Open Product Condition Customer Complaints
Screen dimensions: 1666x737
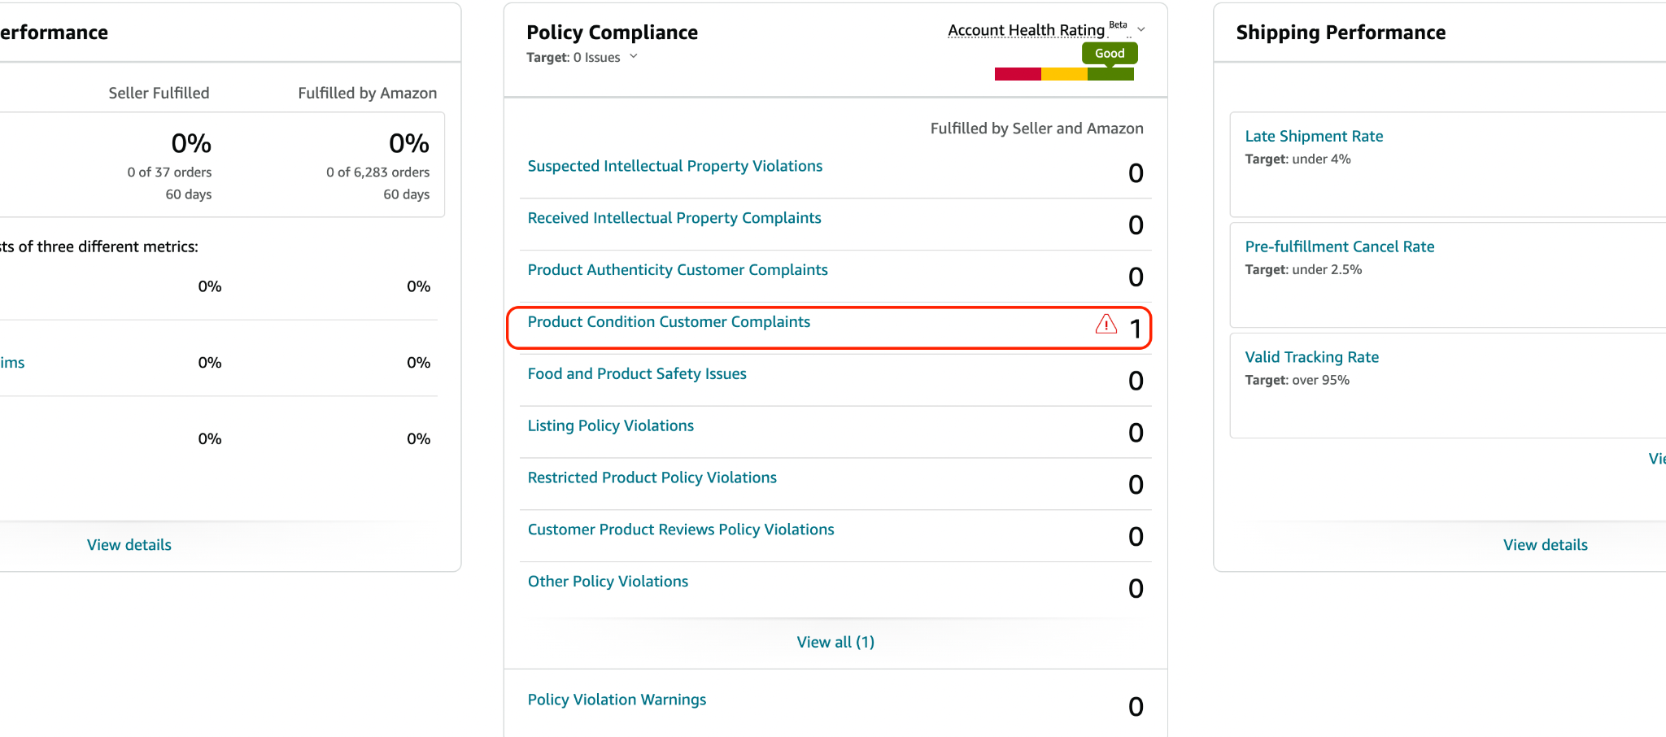pyautogui.click(x=668, y=322)
